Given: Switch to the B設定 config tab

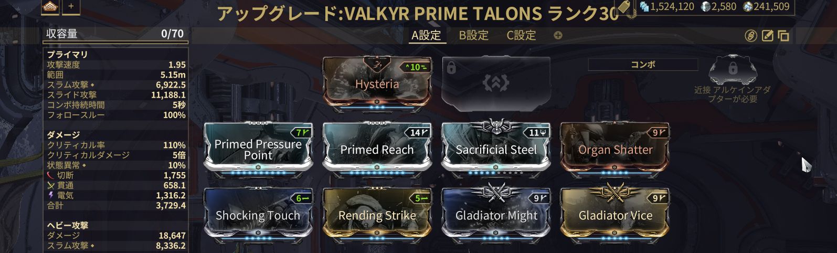Looking at the screenshot, I should point(474,35).
